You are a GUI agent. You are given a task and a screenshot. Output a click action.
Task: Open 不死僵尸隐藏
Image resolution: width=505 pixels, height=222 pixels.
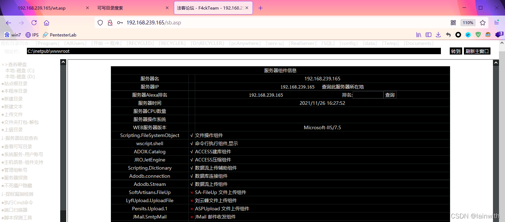tap(17, 186)
